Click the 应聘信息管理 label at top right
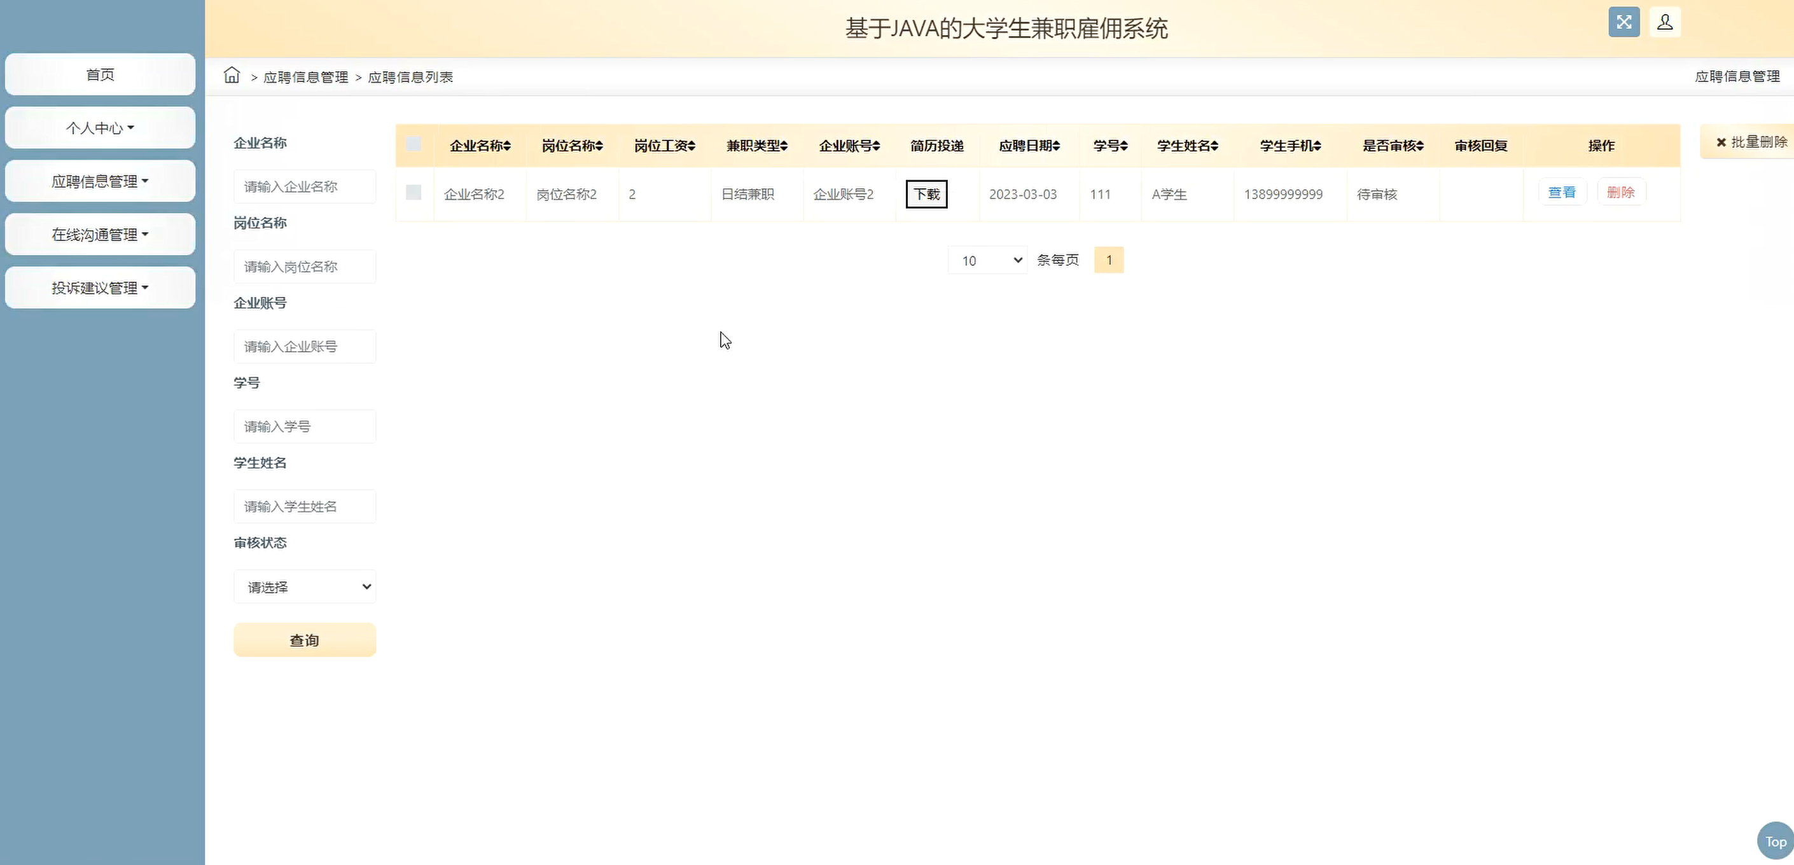This screenshot has height=865, width=1794. [x=1737, y=76]
